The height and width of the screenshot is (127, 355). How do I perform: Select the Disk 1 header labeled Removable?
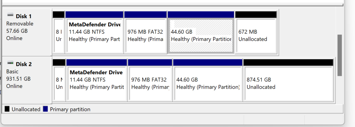click(x=27, y=32)
